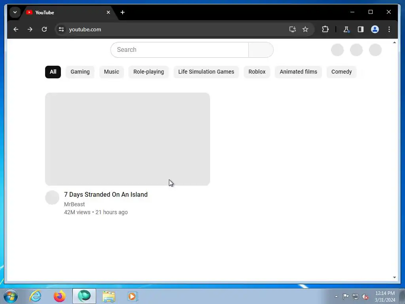The width and height of the screenshot is (405, 304).
Task: Open video titled 7 Days Stranded On An Island
Action: pyautogui.click(x=106, y=194)
